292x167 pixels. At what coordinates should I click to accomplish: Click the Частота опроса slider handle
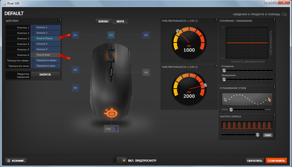(257, 135)
